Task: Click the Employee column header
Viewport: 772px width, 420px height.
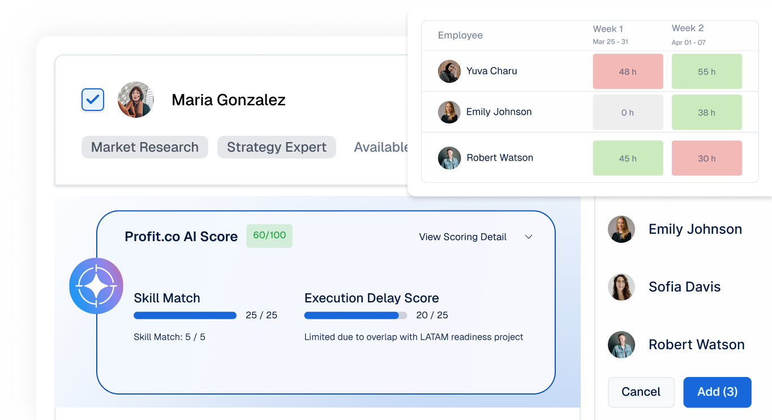Action: [460, 35]
